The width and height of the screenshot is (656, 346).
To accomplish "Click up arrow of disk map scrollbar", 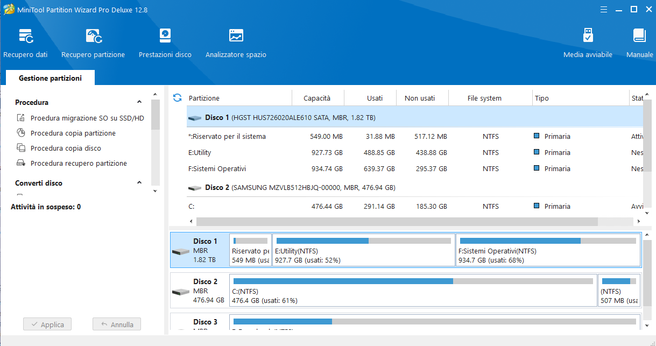I will [x=648, y=235].
